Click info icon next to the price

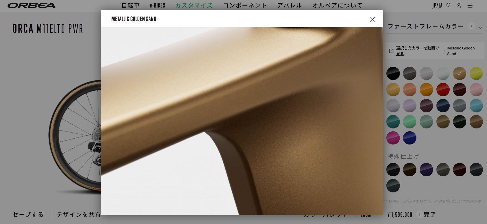(420, 214)
